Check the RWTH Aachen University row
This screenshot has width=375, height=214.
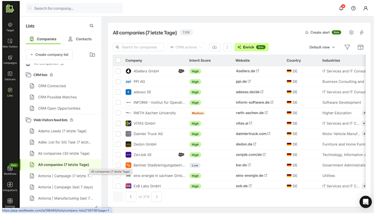(118, 113)
